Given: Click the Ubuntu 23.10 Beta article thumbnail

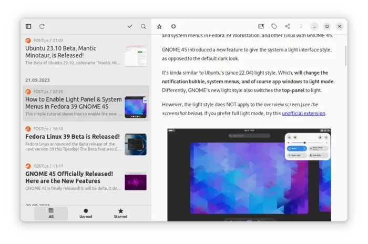Looking at the screenshot, I should tap(136, 56).
